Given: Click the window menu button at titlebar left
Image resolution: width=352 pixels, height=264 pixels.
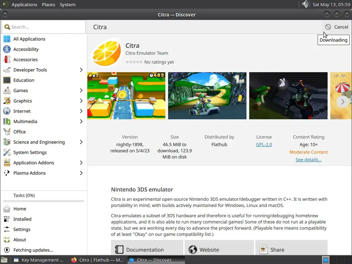Looking at the screenshot, I should pos(5,14).
